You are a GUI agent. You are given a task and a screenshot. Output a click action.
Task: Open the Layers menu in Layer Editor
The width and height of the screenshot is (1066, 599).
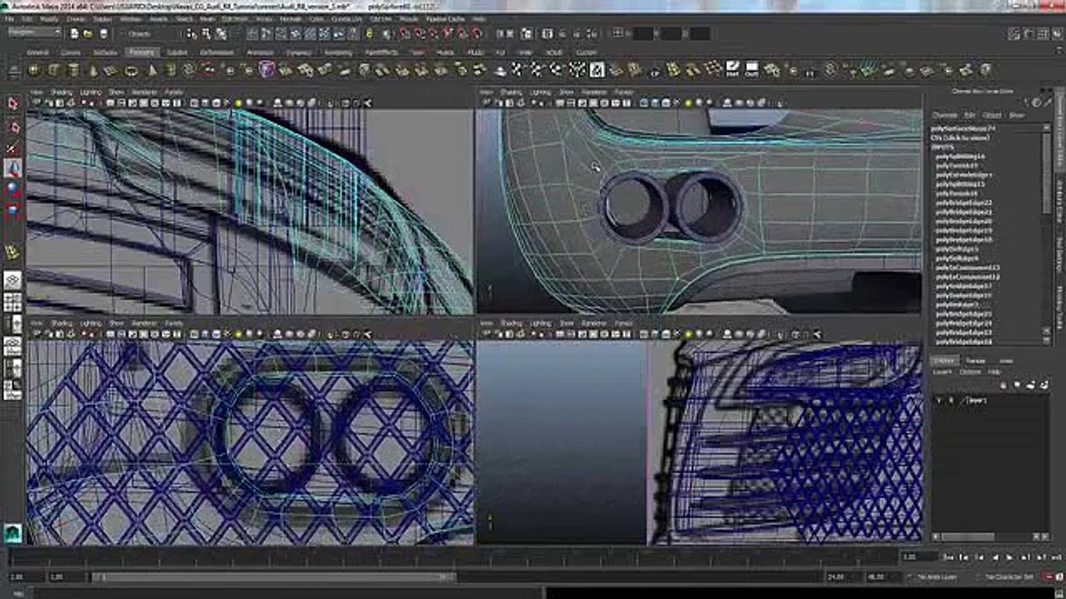point(942,372)
